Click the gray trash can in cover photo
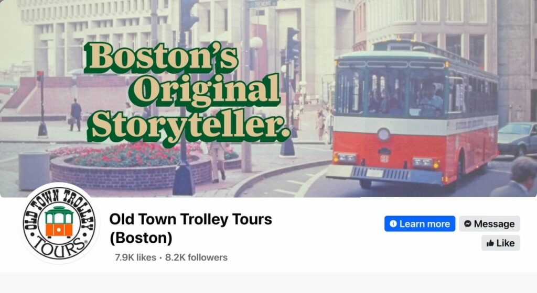Screen dimensions: 537x293 tap(34, 171)
